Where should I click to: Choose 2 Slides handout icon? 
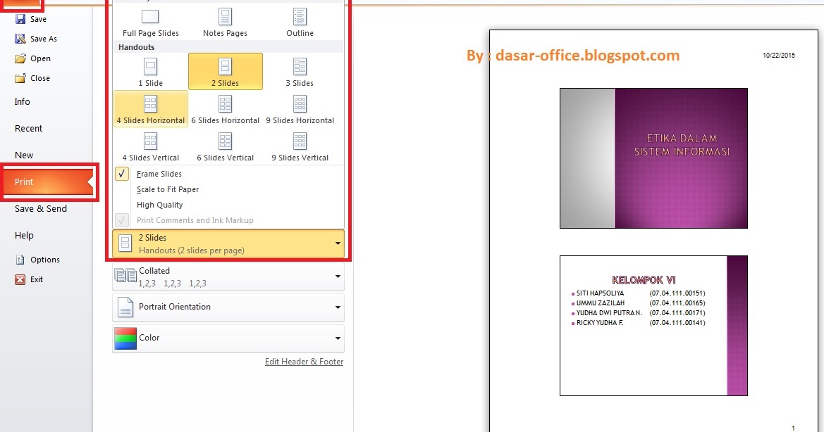pyautogui.click(x=225, y=67)
